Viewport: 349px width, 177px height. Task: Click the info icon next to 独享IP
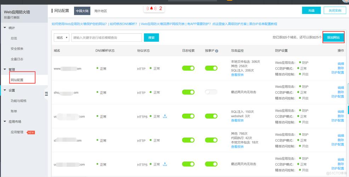(217, 51)
